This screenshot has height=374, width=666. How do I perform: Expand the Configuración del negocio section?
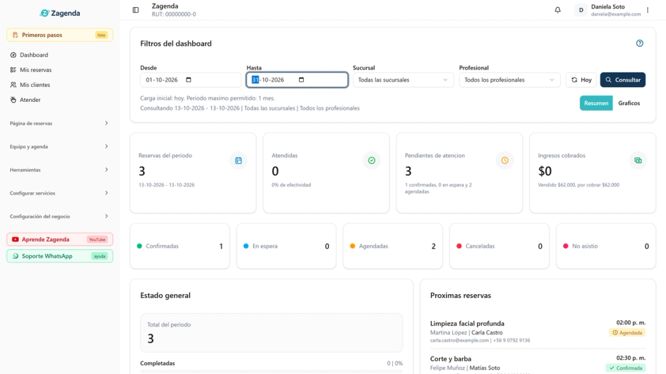[x=59, y=216]
